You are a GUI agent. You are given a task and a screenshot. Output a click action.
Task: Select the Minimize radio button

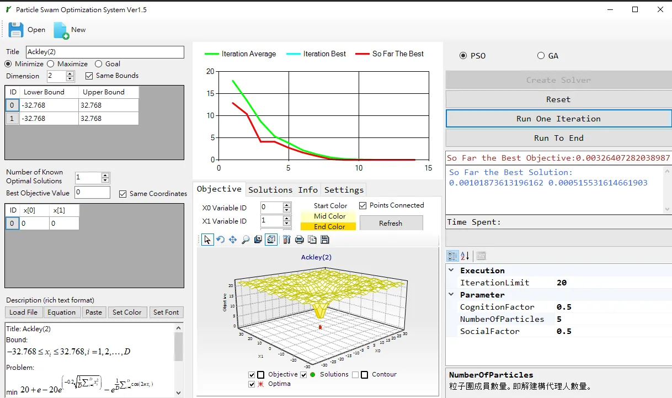[x=8, y=64]
